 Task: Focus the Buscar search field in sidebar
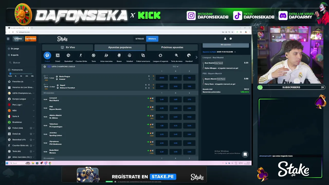21,63
